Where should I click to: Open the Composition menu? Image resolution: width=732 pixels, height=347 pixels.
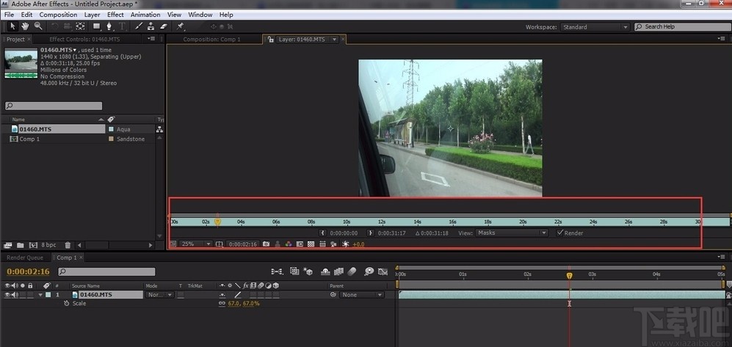[58, 15]
